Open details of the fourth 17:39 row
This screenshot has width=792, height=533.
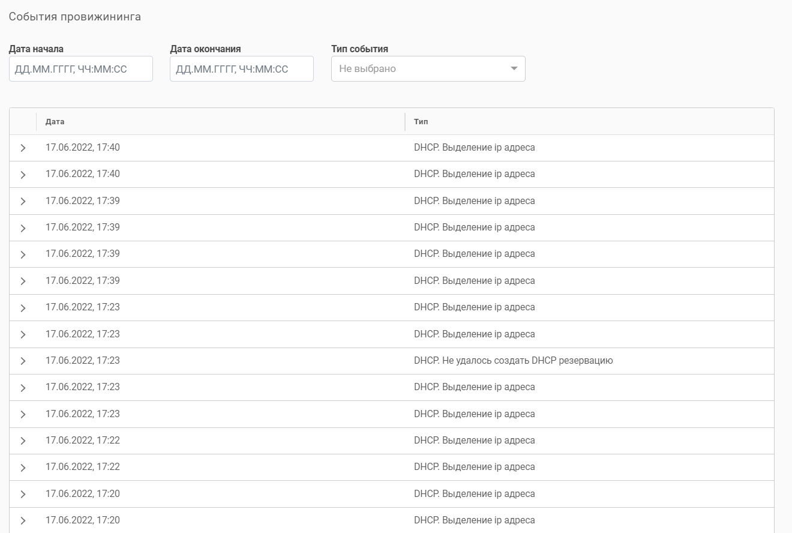coord(23,282)
